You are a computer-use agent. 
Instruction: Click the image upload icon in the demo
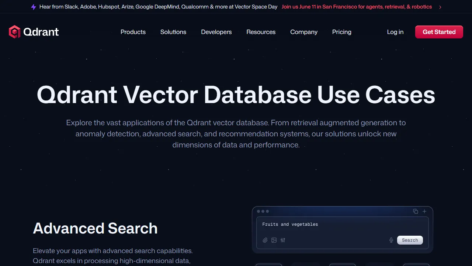tap(274, 240)
